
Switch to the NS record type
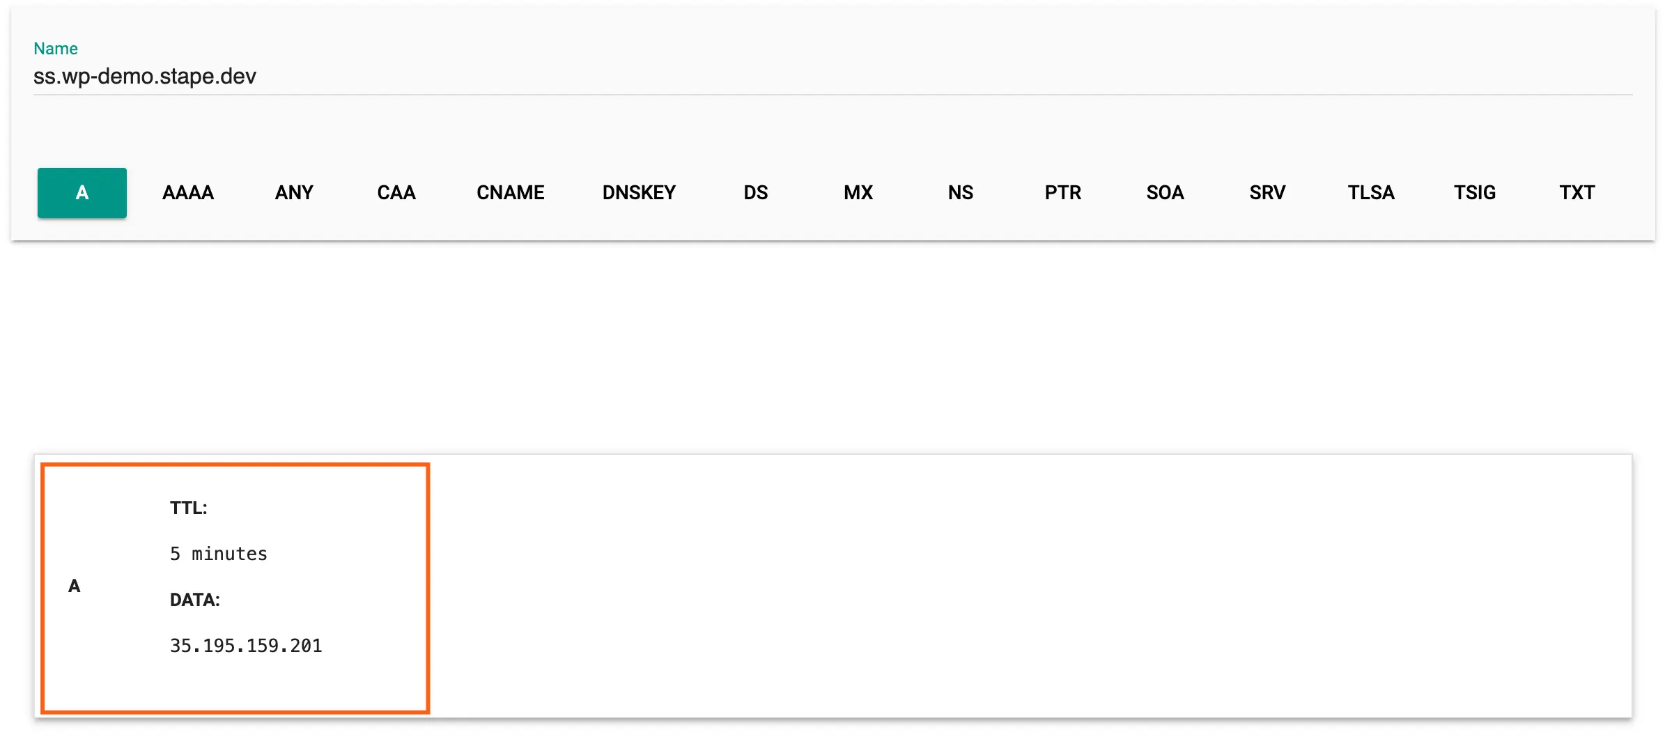click(x=961, y=193)
